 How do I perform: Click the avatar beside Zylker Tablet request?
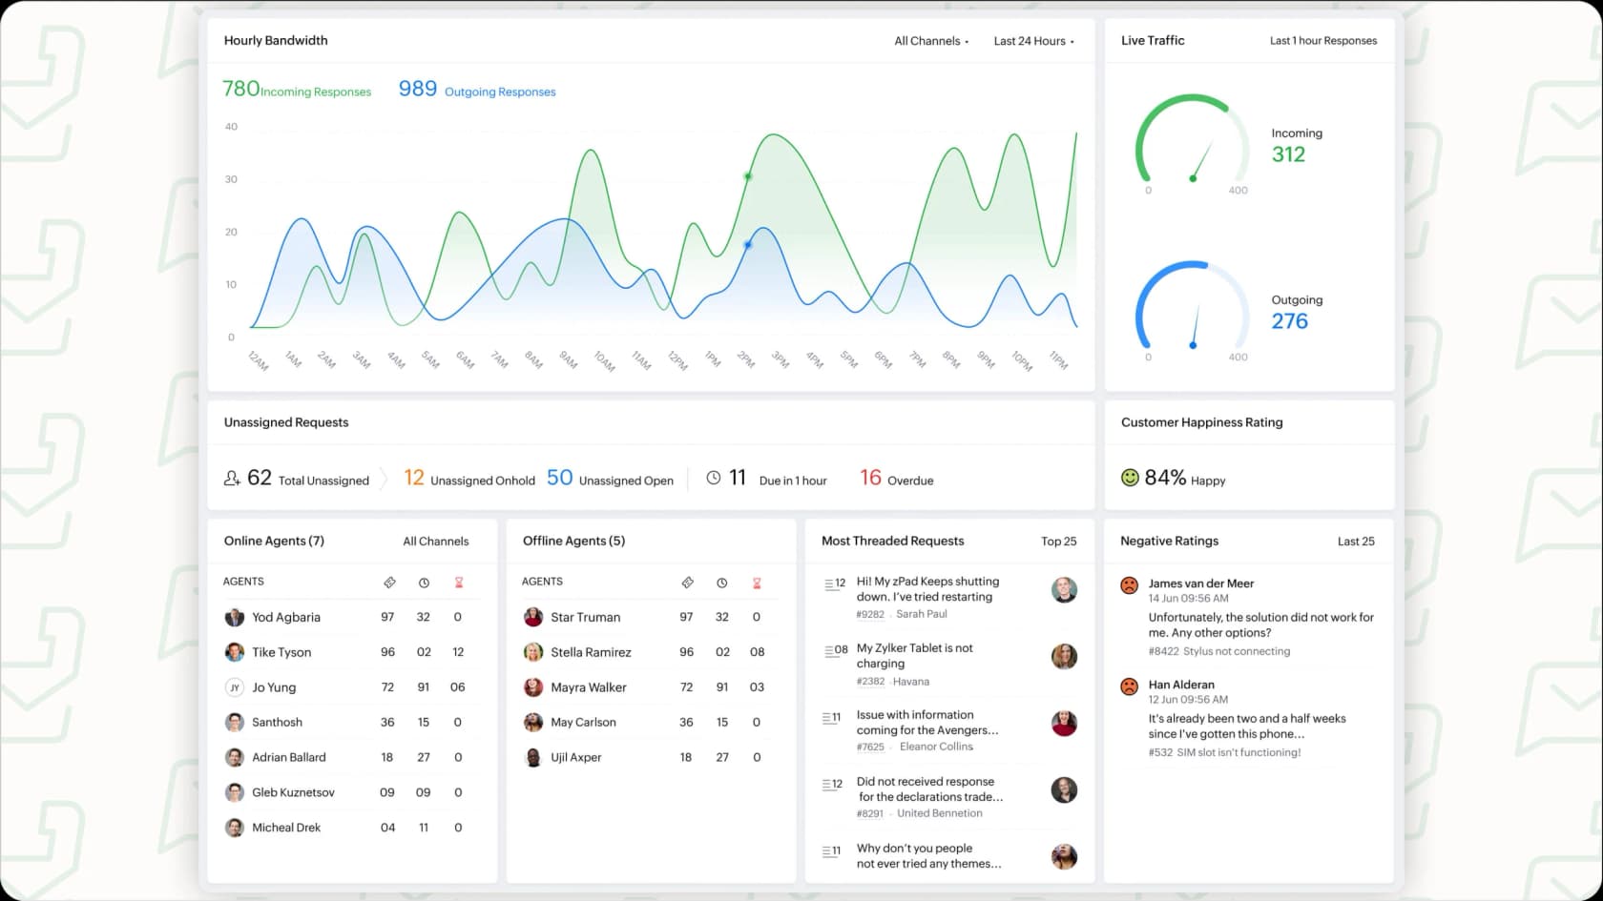(1064, 657)
